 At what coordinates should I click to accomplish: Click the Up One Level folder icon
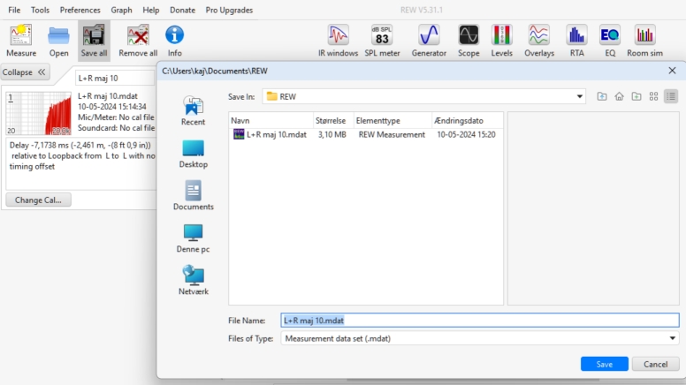point(602,96)
